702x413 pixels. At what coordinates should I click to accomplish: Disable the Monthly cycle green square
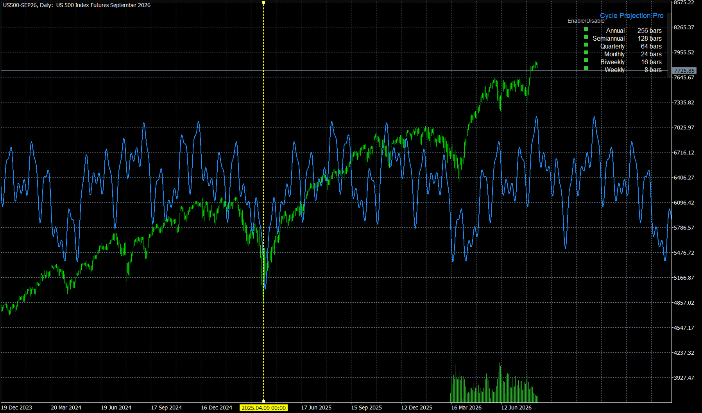pyautogui.click(x=586, y=52)
